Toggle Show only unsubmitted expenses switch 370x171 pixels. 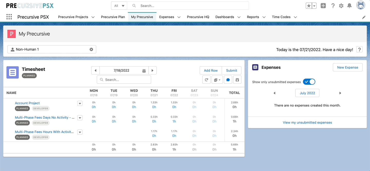point(309,82)
